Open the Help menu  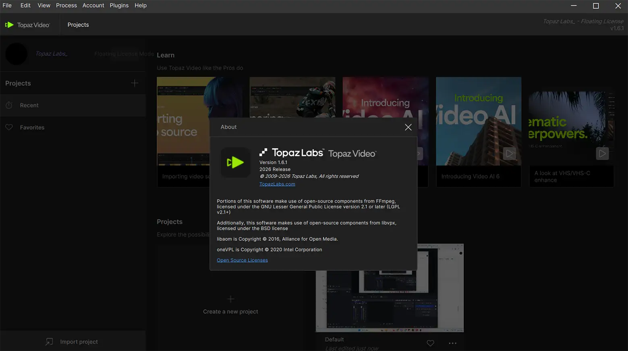click(x=141, y=6)
